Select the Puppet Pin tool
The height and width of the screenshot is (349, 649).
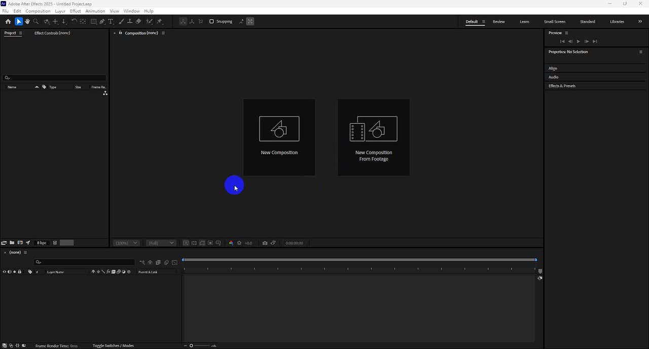(x=159, y=21)
